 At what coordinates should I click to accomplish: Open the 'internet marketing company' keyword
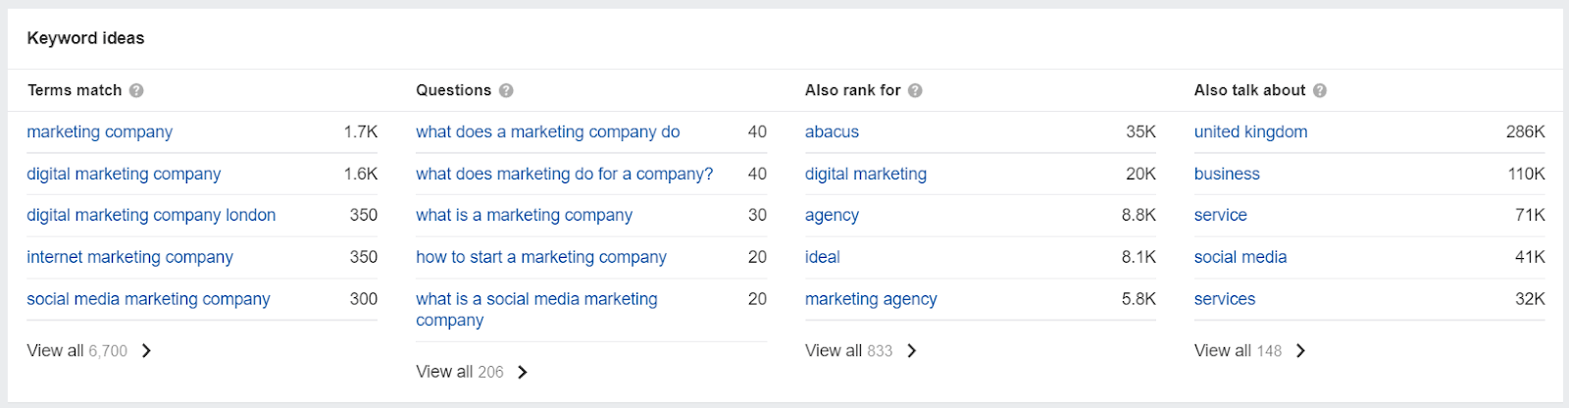(x=129, y=257)
